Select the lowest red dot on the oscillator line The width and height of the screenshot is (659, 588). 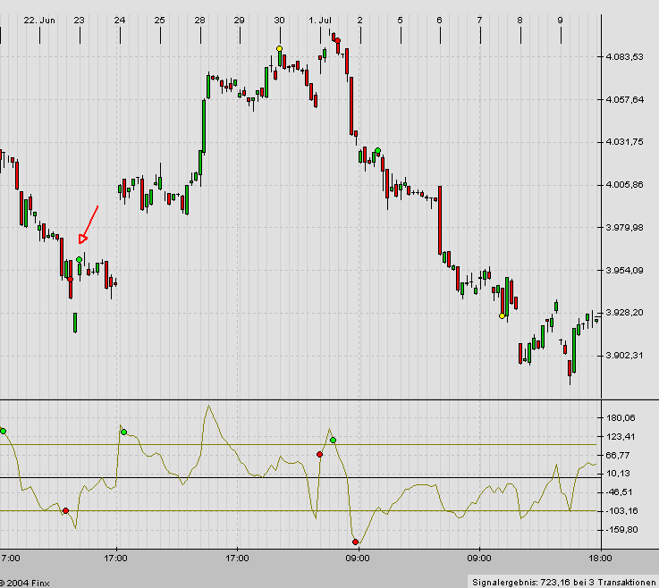pos(355,542)
